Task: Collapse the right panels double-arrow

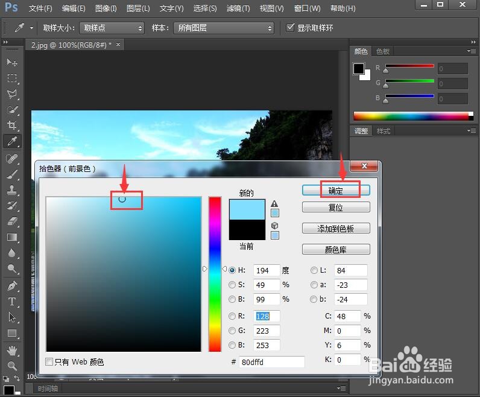Action: point(473,42)
